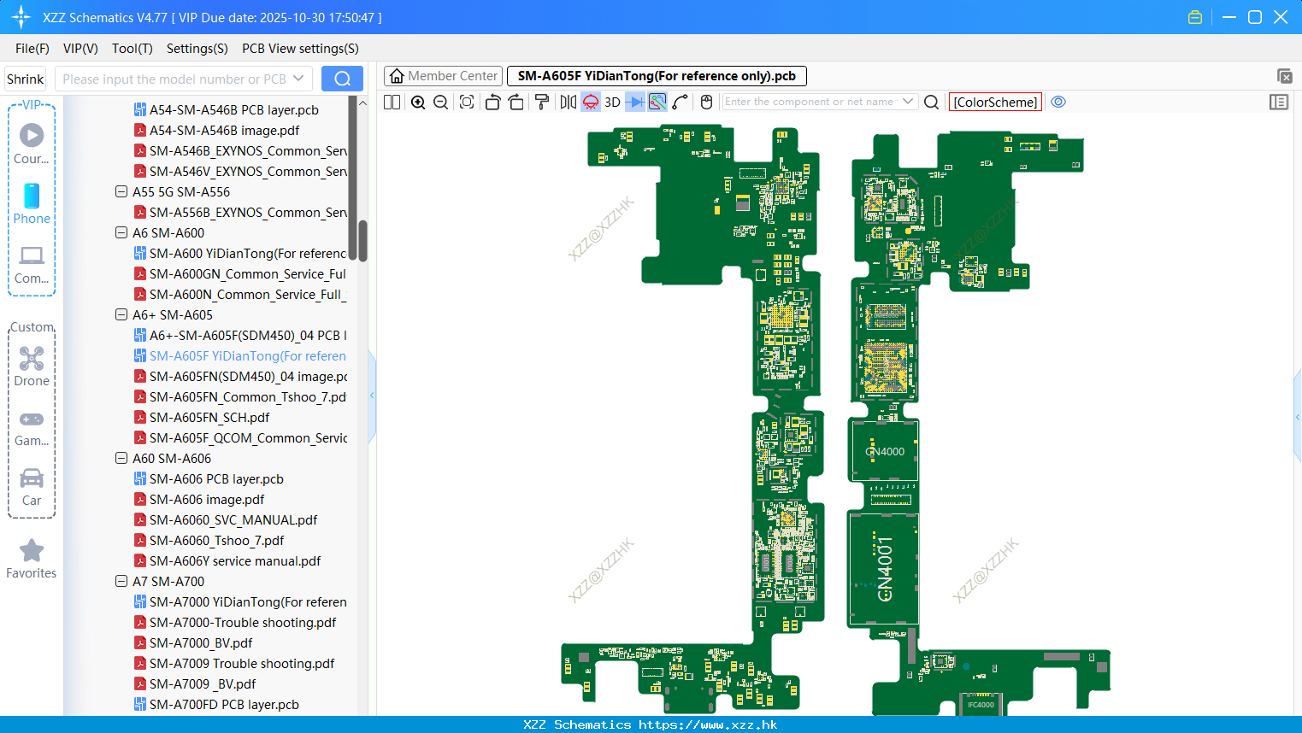Collapse the A55 5G SM-A556 folder

[121, 192]
